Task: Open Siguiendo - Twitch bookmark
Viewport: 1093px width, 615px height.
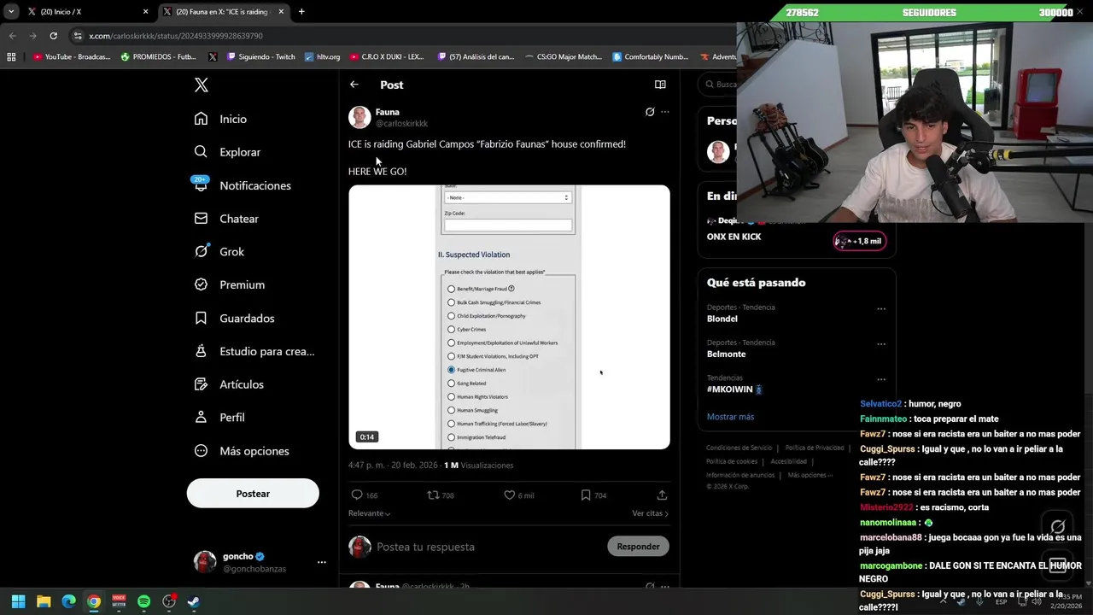Action: (x=260, y=57)
